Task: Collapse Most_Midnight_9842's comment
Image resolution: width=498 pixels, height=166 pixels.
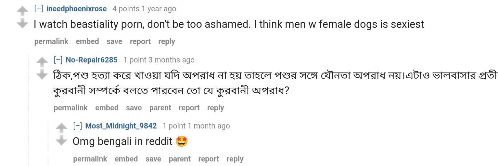Action: pyautogui.click(x=78, y=126)
